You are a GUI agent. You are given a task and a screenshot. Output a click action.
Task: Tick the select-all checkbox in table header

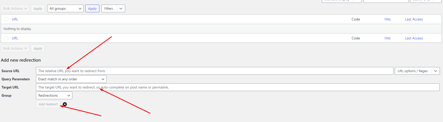point(6,19)
